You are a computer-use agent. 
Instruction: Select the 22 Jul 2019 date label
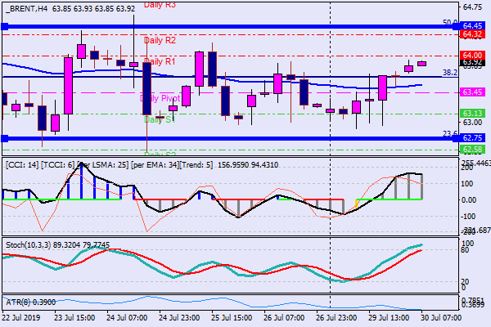pyautogui.click(x=22, y=317)
